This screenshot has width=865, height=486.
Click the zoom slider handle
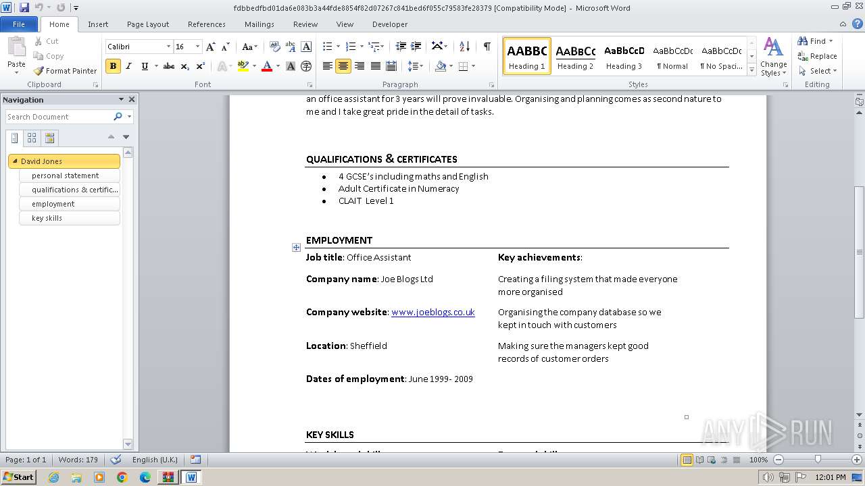pos(818,460)
